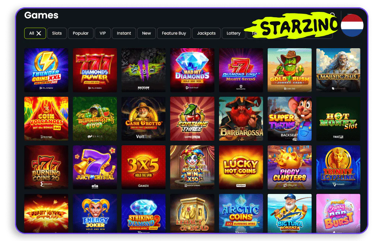Open the Barbarossa pirate game

pos(241,119)
